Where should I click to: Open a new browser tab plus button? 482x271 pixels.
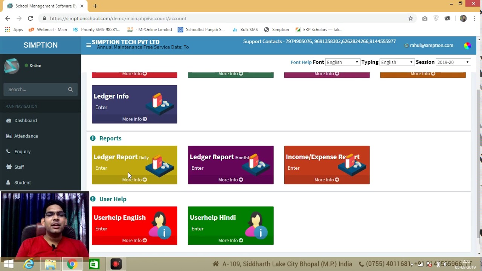(95, 6)
